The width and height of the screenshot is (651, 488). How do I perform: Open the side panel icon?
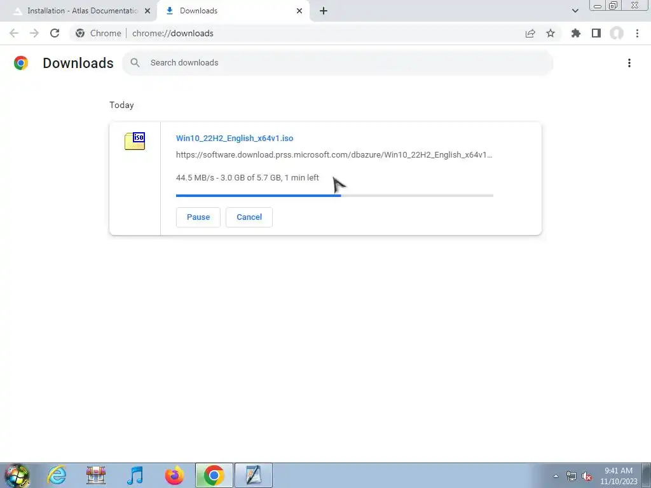596,33
